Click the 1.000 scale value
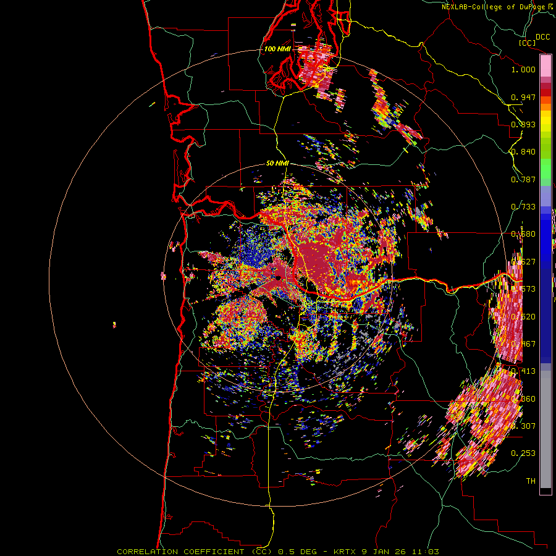The height and width of the screenshot is (556, 556). (x=523, y=69)
